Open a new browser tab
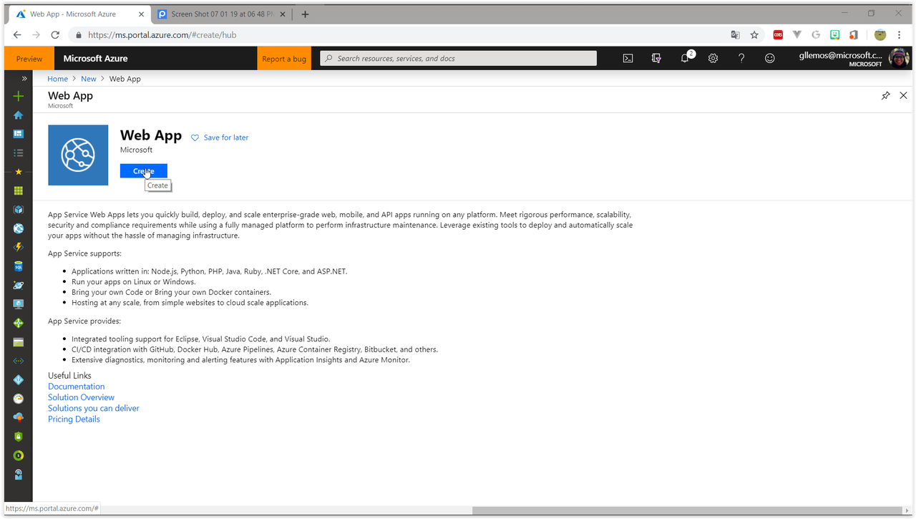Viewport: 916px width, 519px height. (x=305, y=14)
